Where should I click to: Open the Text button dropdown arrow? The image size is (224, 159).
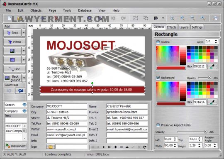pos(24,33)
